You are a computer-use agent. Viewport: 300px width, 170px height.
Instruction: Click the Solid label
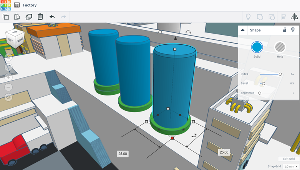257,57
